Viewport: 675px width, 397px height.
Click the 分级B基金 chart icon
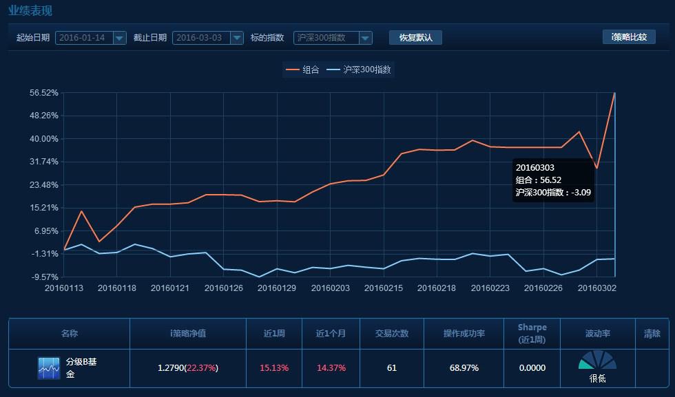[x=49, y=367]
